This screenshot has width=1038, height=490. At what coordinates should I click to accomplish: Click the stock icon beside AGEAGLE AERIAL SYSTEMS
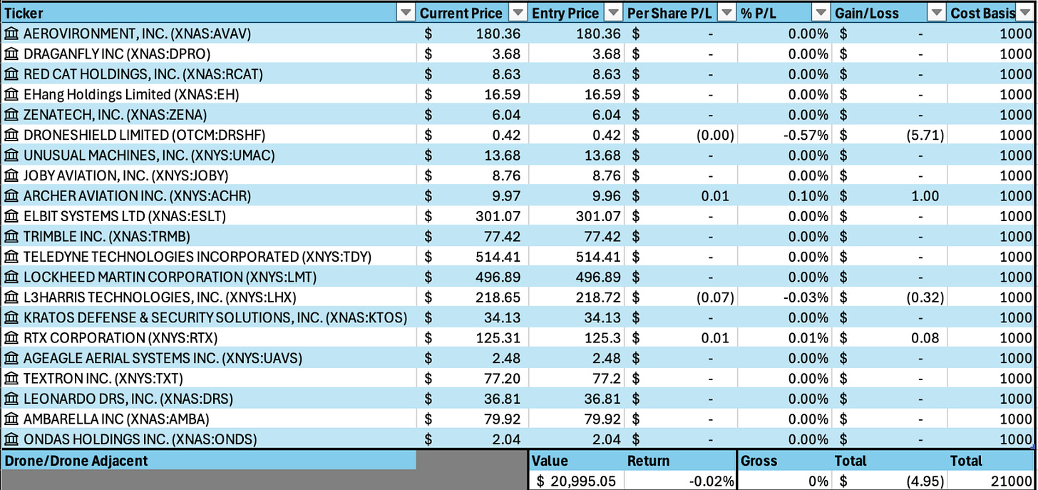point(11,358)
